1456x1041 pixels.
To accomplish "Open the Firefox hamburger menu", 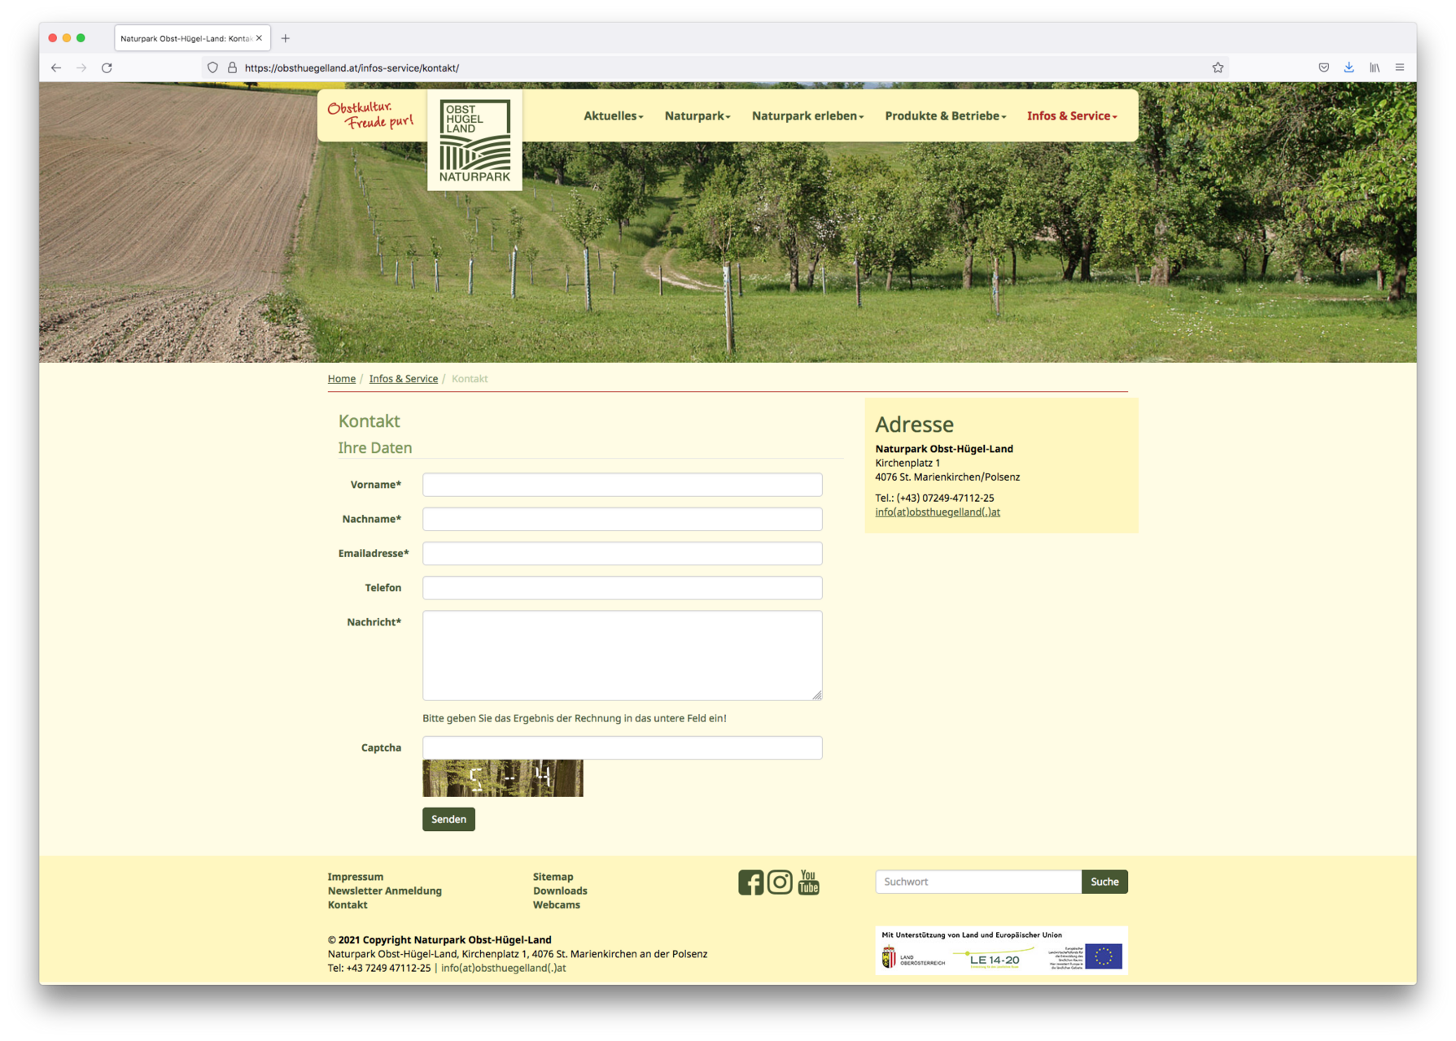I will [1400, 68].
